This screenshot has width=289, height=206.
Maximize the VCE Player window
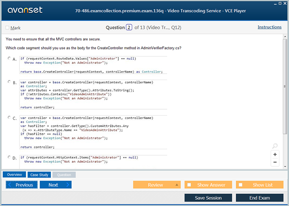(280, 3)
